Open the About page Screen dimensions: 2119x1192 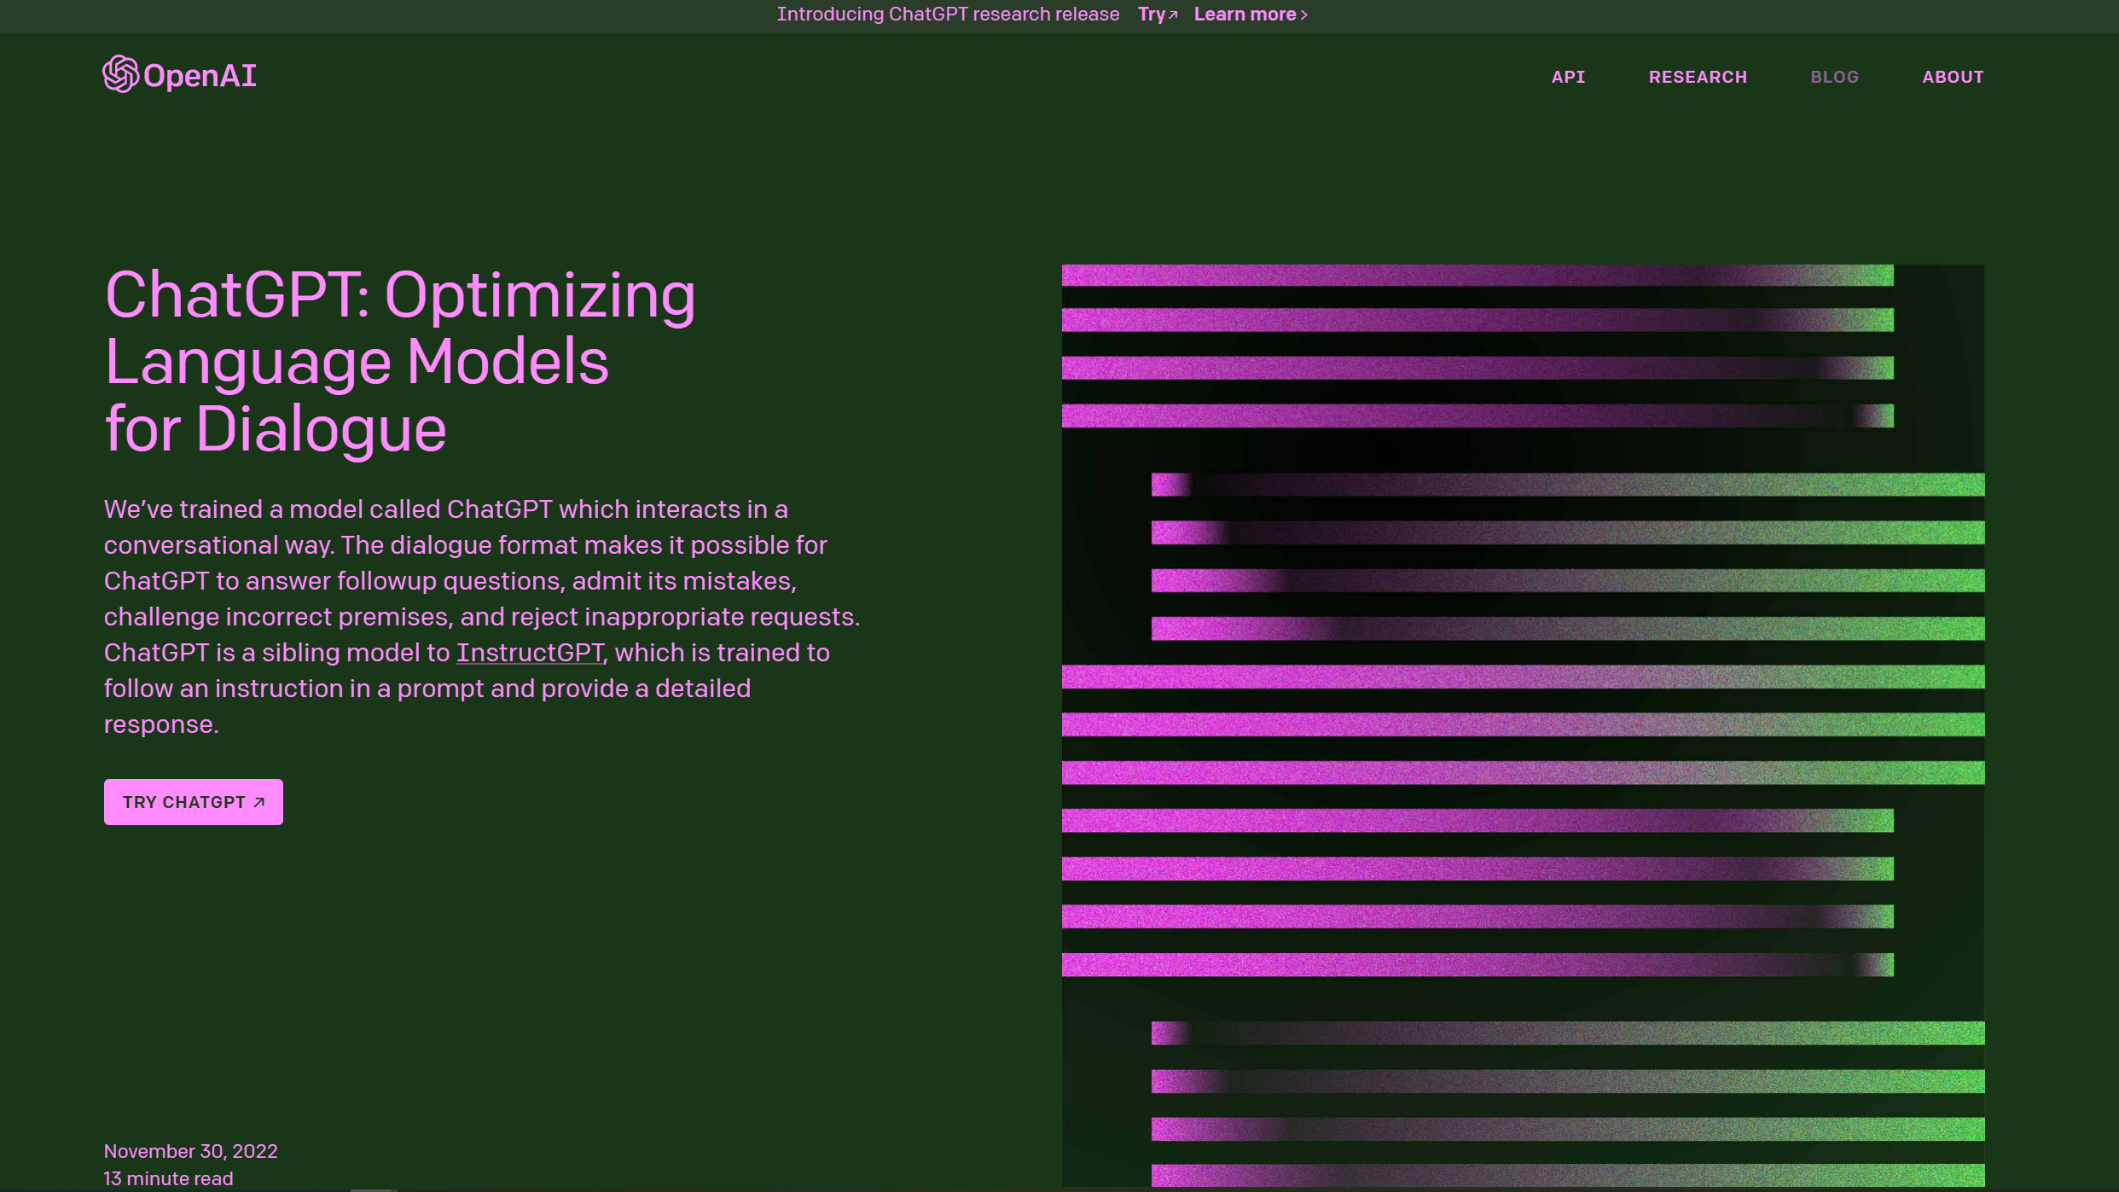[1953, 77]
